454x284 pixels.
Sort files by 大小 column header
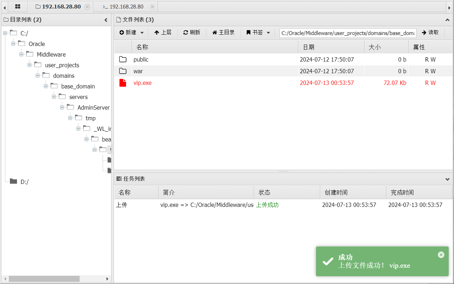point(375,47)
